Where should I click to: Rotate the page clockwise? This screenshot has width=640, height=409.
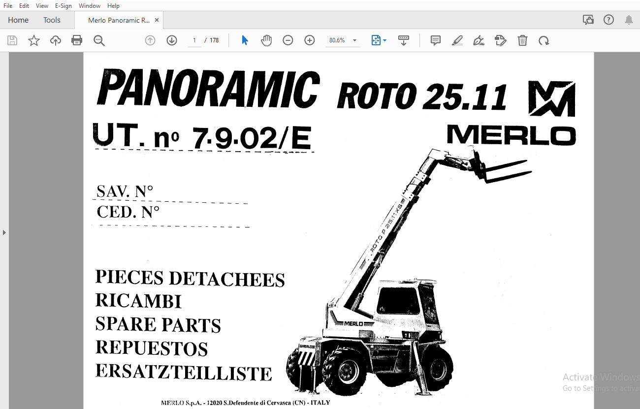(544, 40)
